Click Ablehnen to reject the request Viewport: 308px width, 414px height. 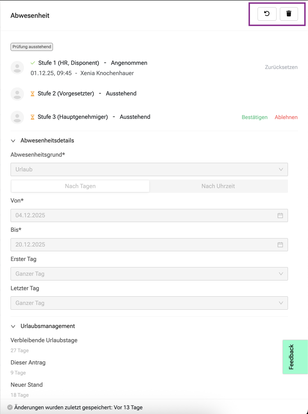(x=286, y=117)
